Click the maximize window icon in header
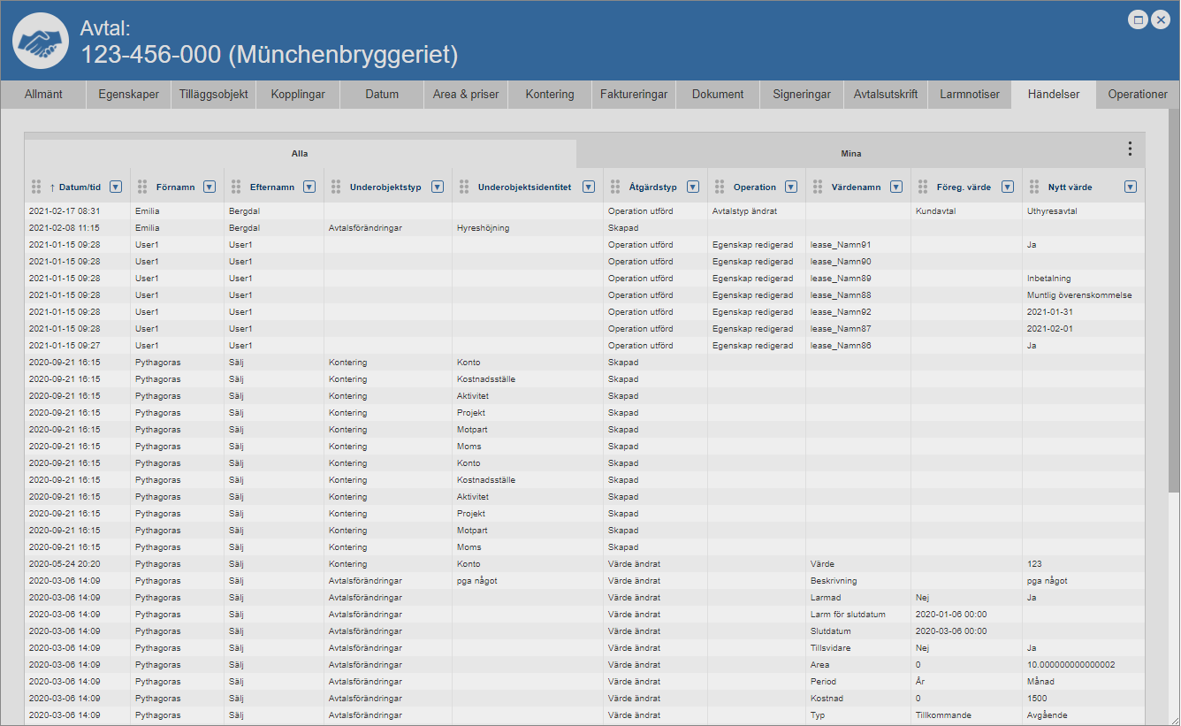1181x726 pixels. 1139,19
